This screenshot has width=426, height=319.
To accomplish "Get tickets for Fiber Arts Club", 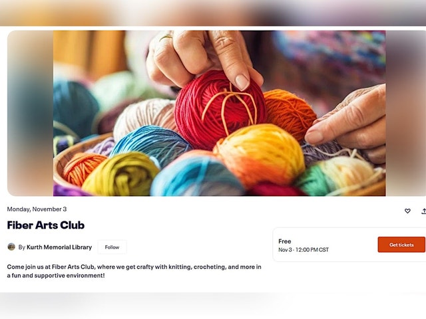I will pyautogui.click(x=401, y=245).
